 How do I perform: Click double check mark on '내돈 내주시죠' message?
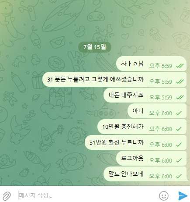180,97
